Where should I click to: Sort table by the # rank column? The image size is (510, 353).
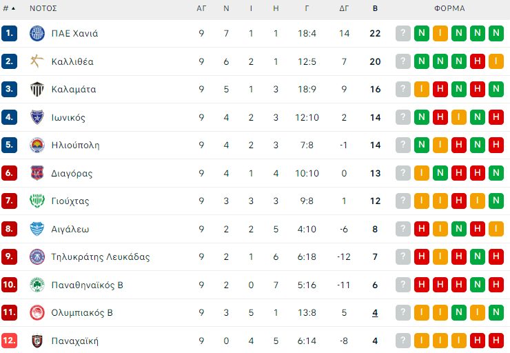9,9
